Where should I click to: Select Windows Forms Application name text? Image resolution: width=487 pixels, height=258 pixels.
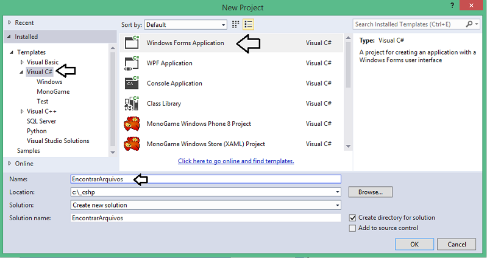click(x=185, y=43)
